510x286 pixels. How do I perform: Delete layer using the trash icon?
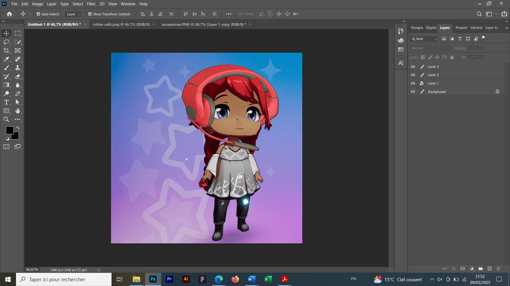(x=498, y=269)
